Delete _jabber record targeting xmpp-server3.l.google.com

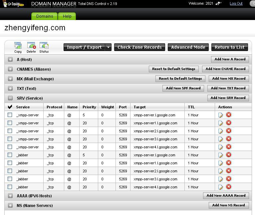click(x=229, y=179)
